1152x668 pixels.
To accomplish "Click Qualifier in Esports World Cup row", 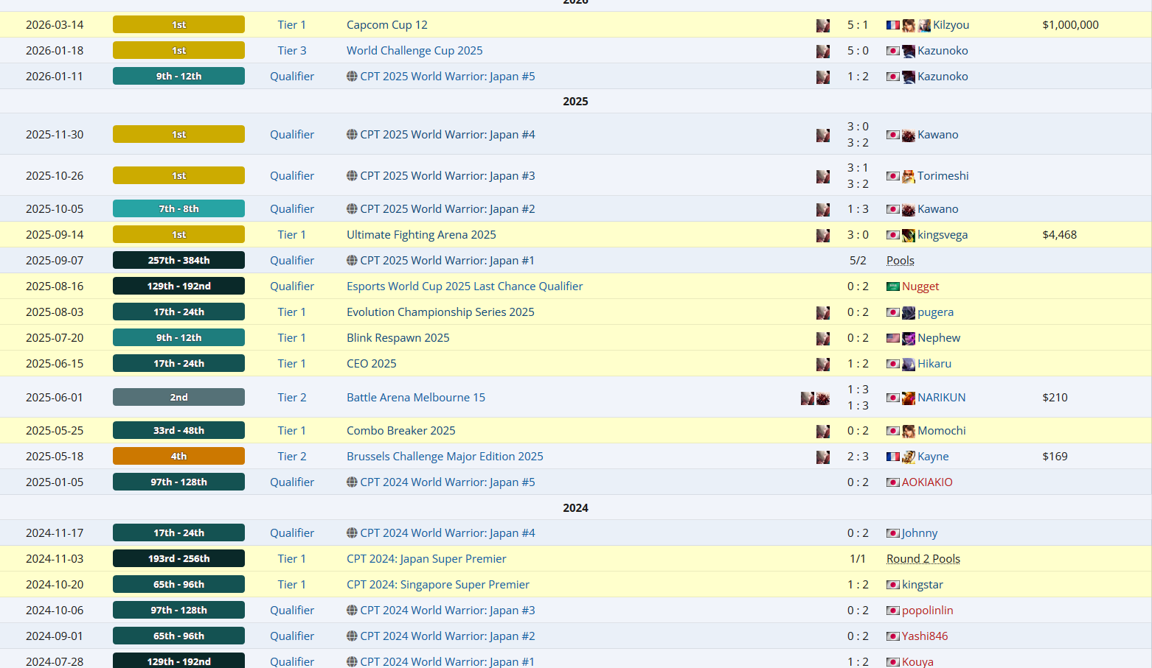I will (292, 286).
